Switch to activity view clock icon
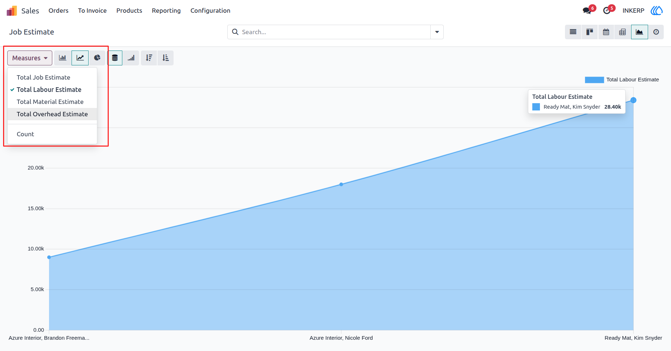The width and height of the screenshot is (671, 351). click(x=656, y=32)
